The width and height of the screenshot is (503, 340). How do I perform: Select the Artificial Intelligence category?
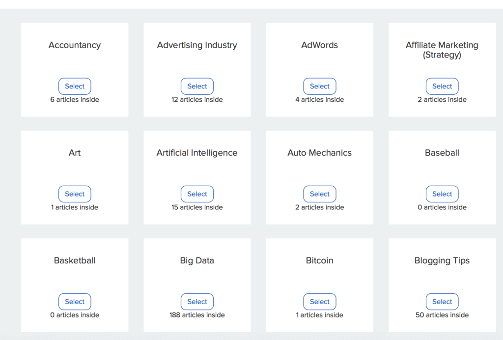coord(197,194)
